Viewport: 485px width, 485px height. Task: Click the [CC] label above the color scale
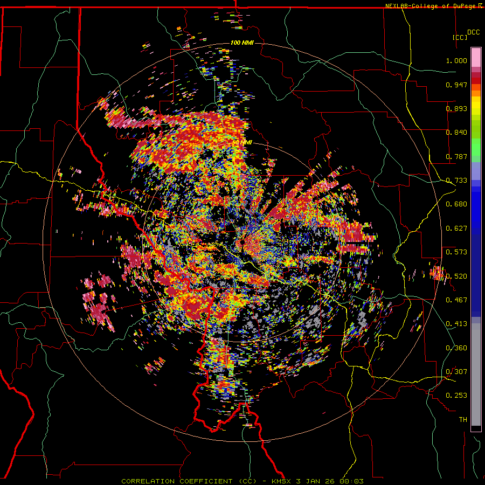point(460,37)
